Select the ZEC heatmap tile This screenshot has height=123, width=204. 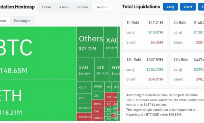coord(98,96)
